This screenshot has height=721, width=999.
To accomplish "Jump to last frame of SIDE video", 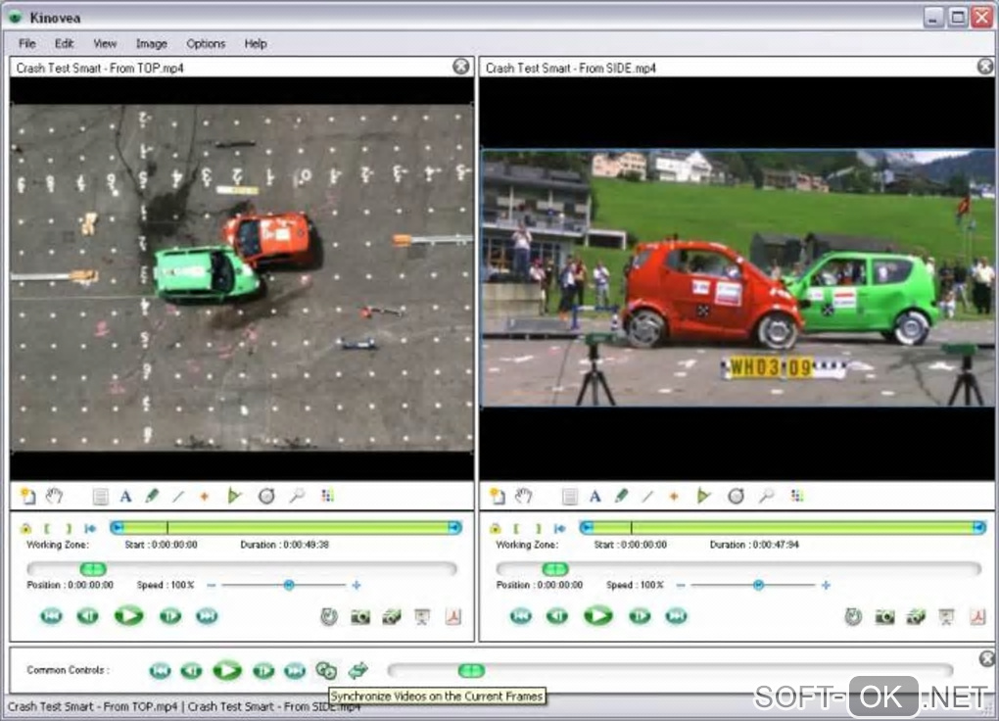I will tap(677, 616).
